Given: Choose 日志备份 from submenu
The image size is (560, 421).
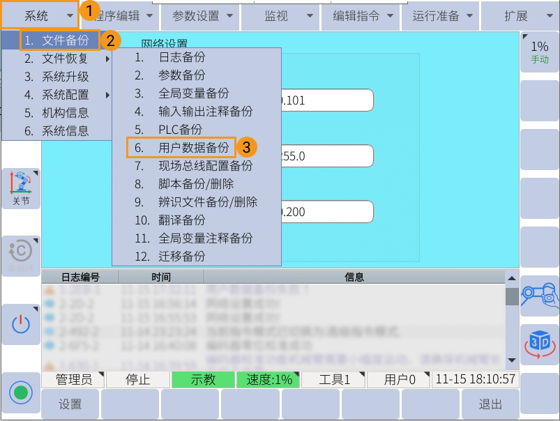Looking at the screenshot, I should [197, 57].
